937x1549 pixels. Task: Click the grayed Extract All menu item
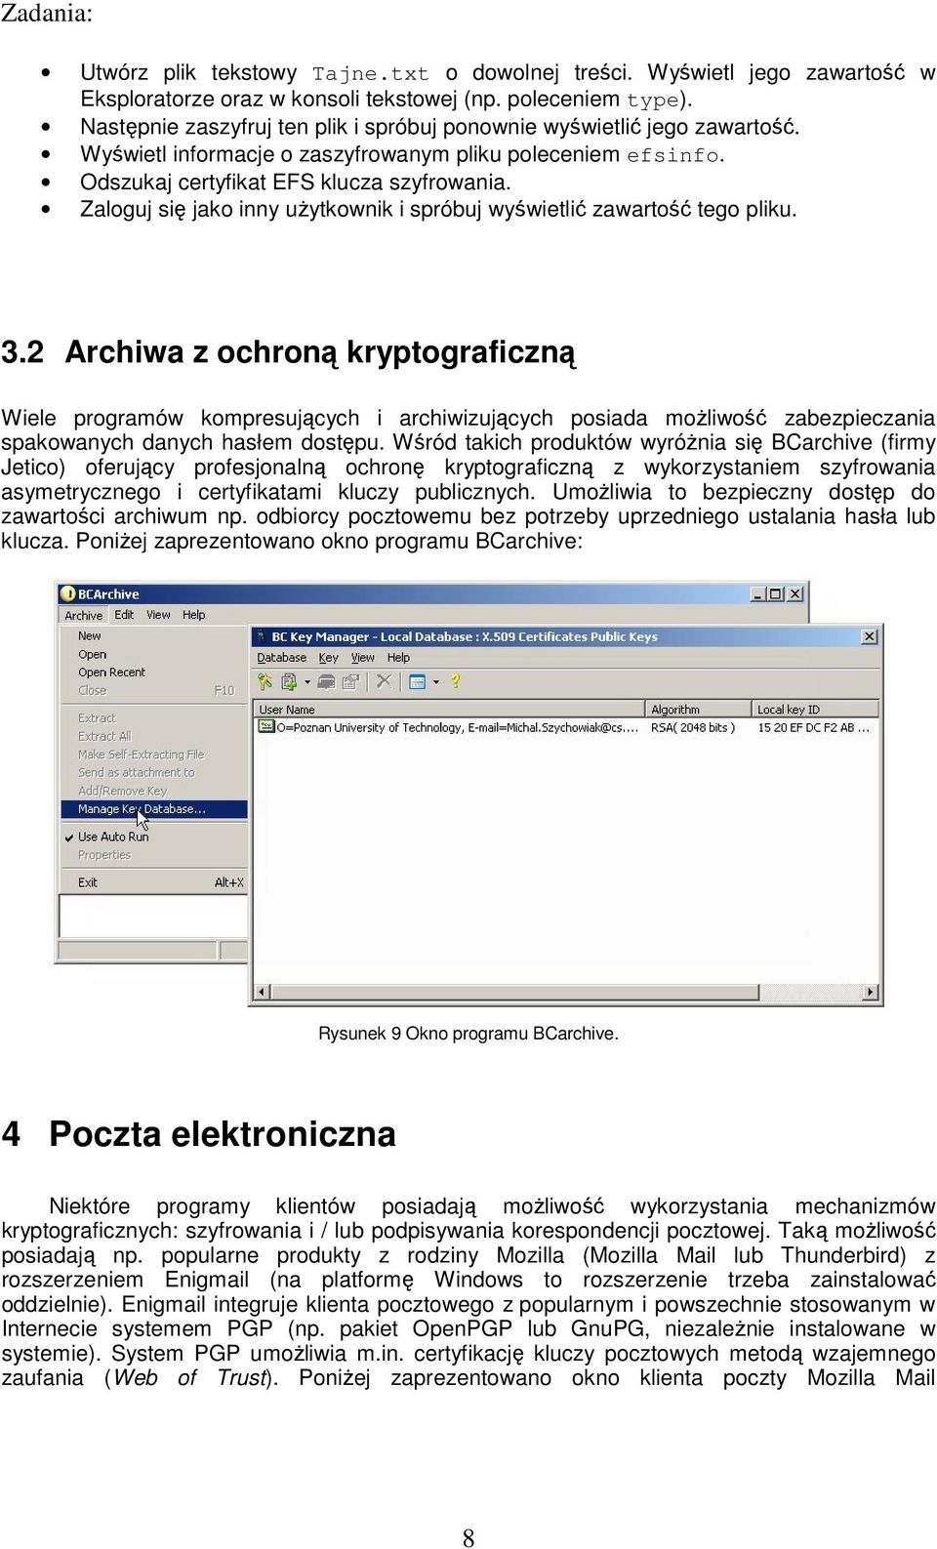(x=154, y=736)
